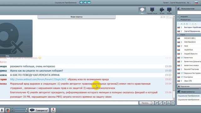
Task: Click the room title Социальное Преображение at top
Action: pyautogui.click(x=66, y=3)
